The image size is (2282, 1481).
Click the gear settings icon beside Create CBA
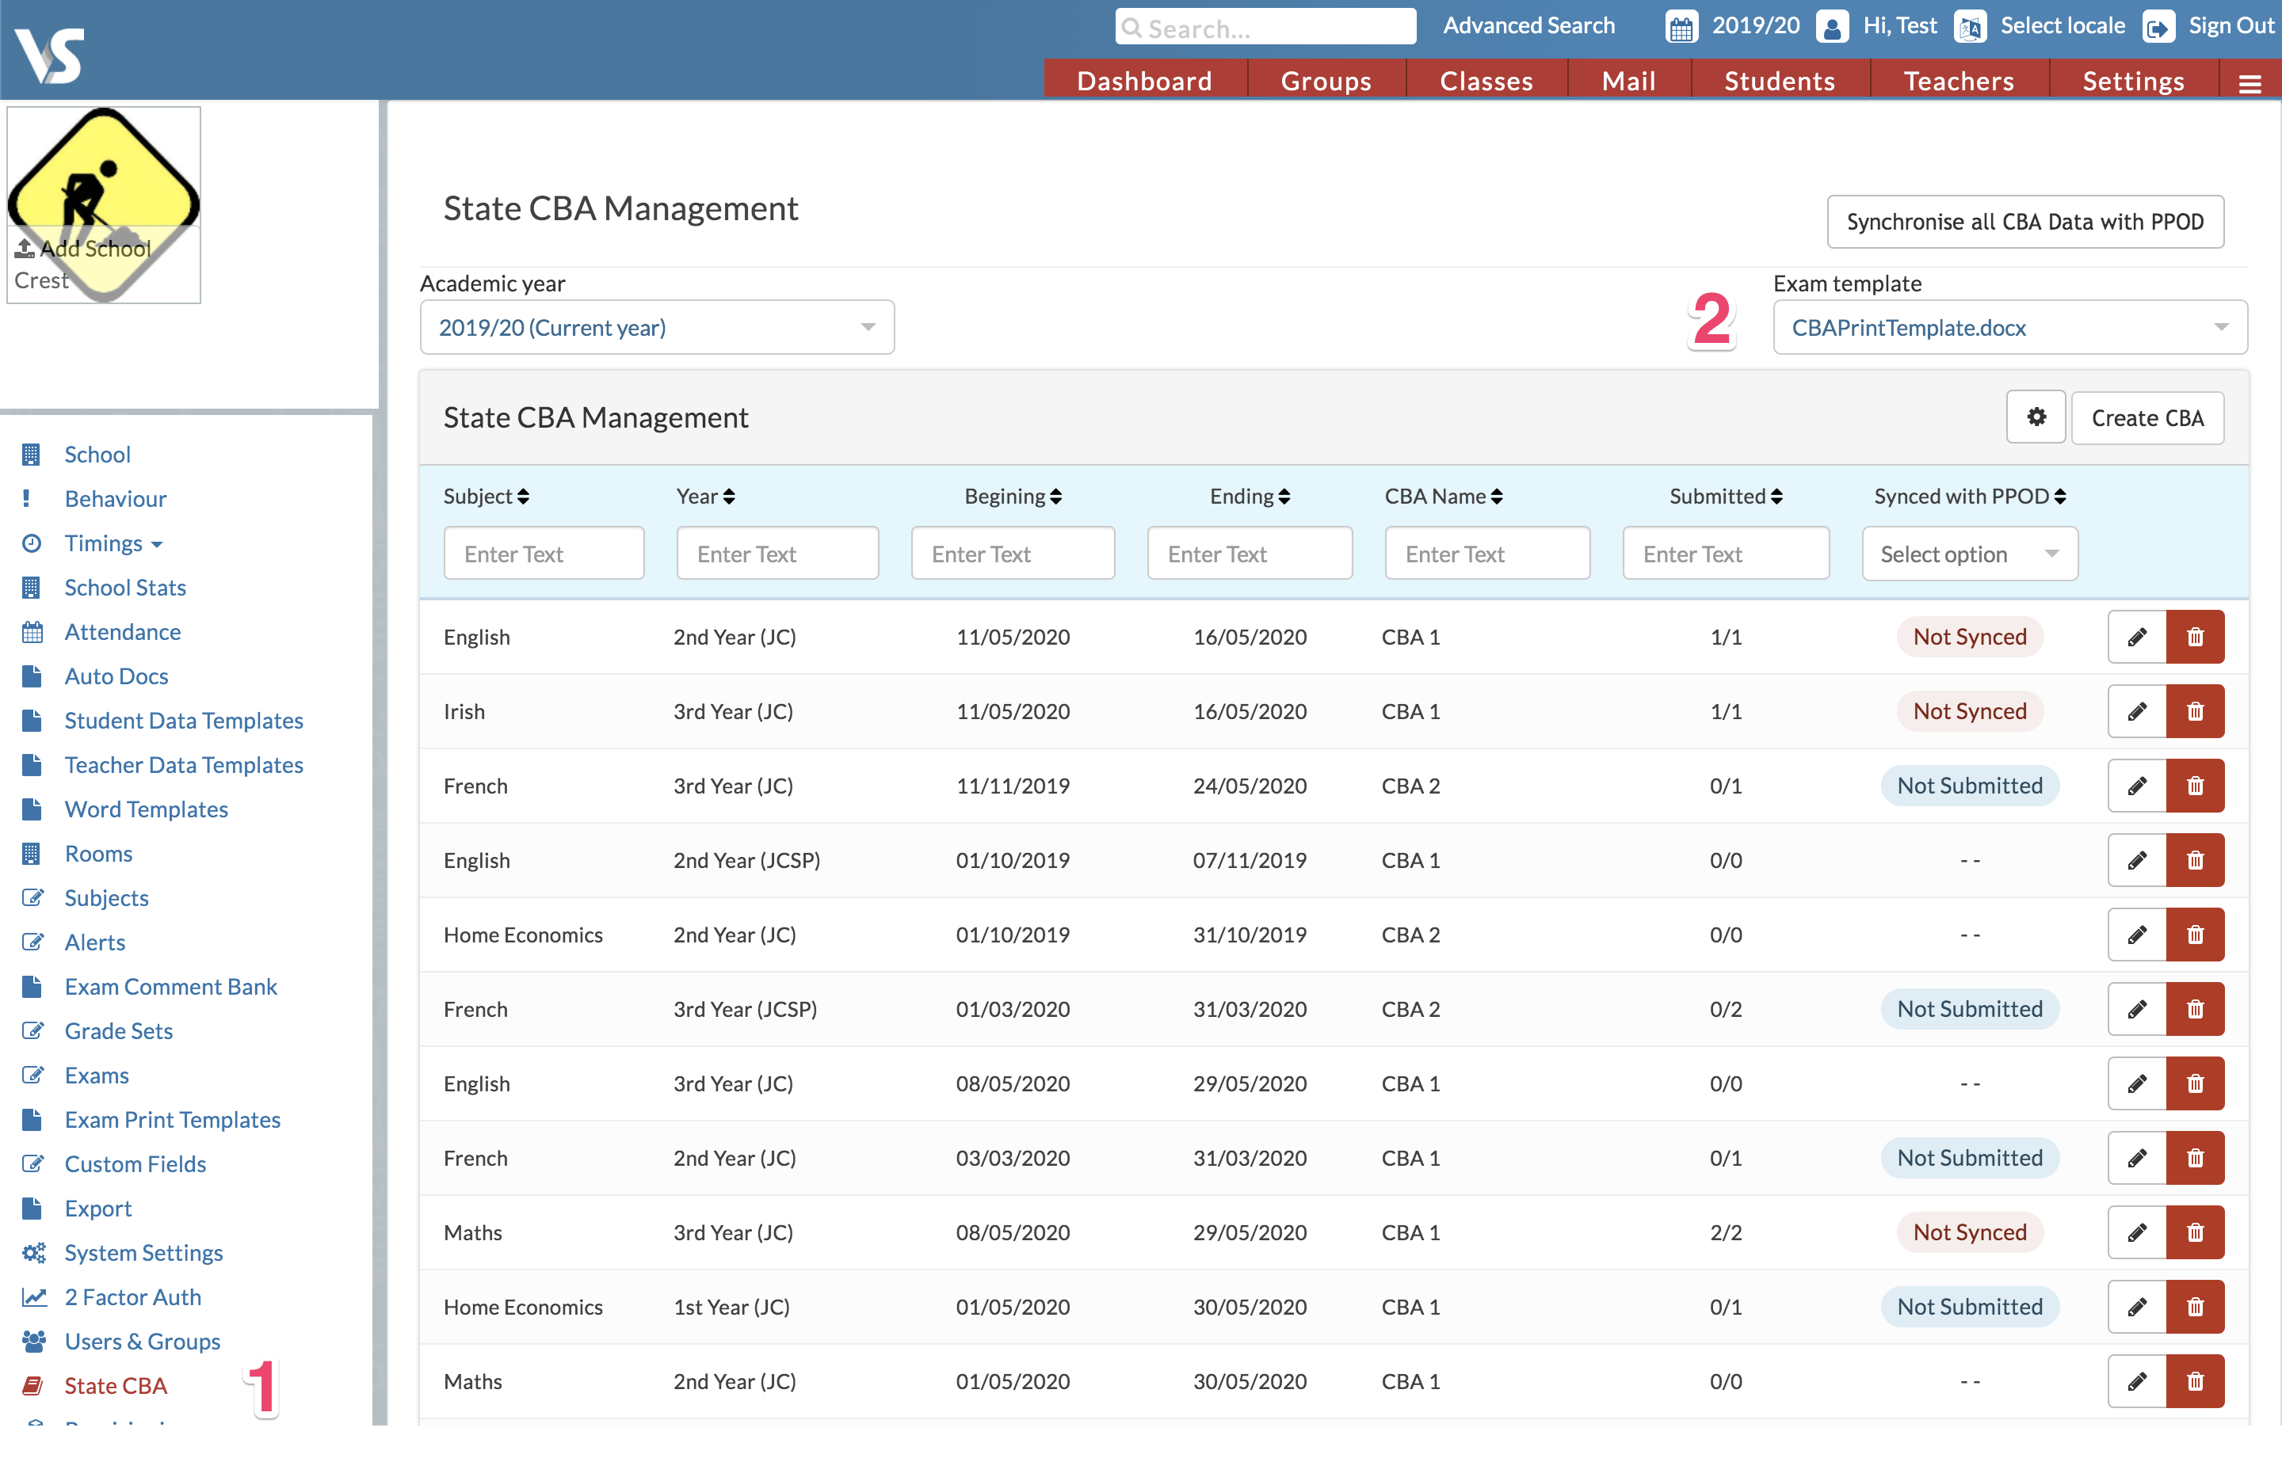tap(2036, 418)
